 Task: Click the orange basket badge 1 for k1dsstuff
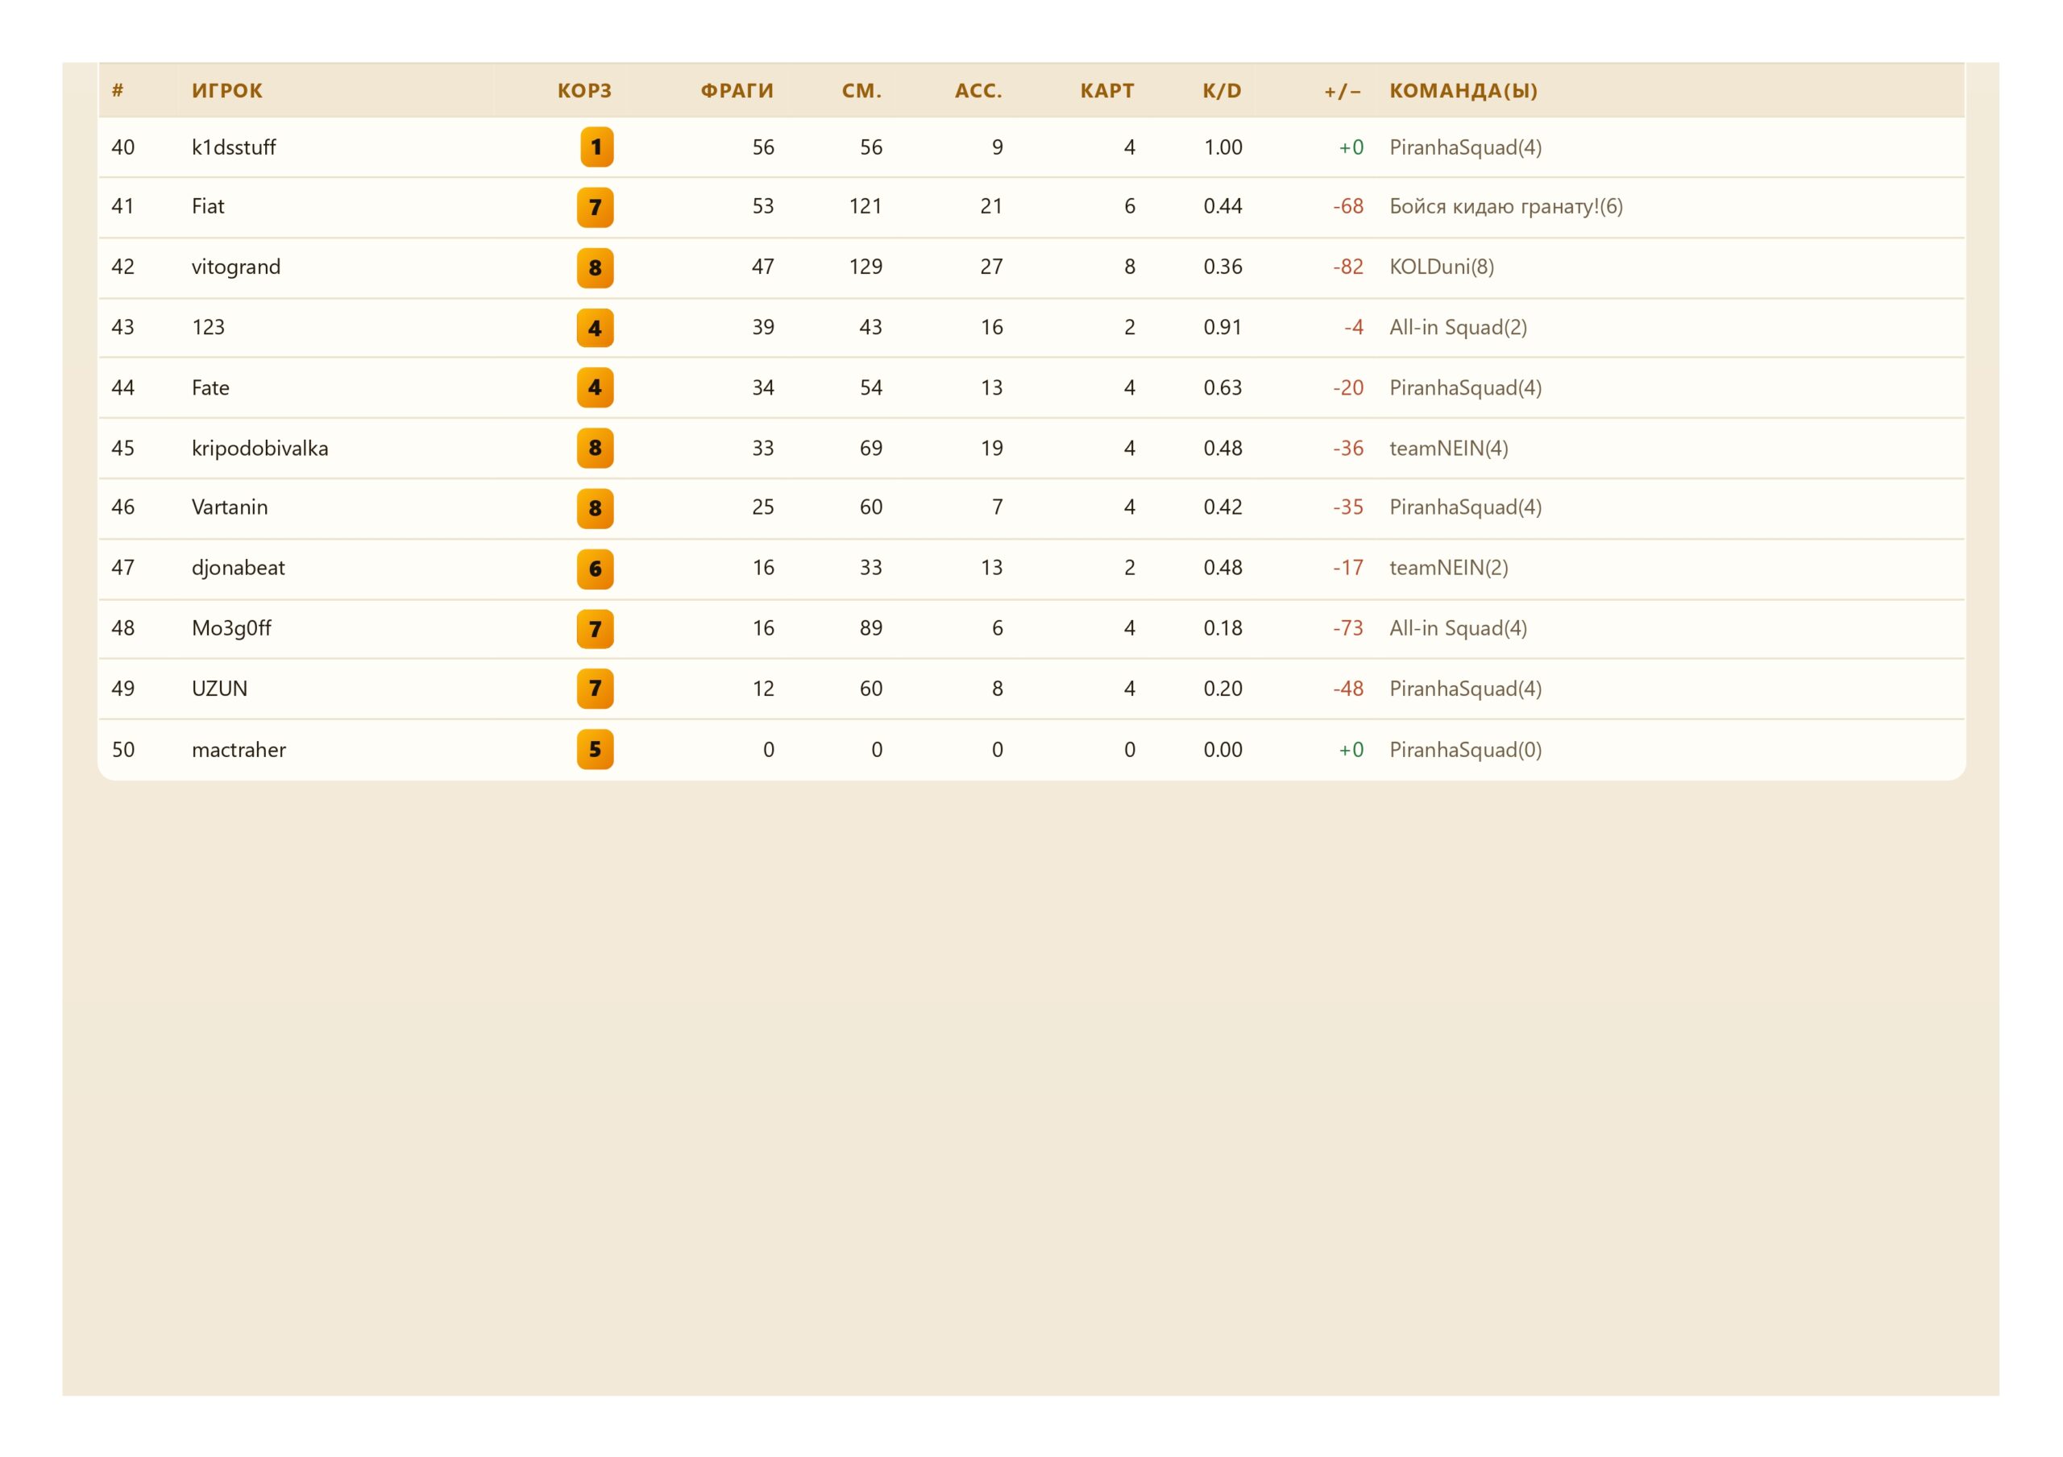point(596,147)
